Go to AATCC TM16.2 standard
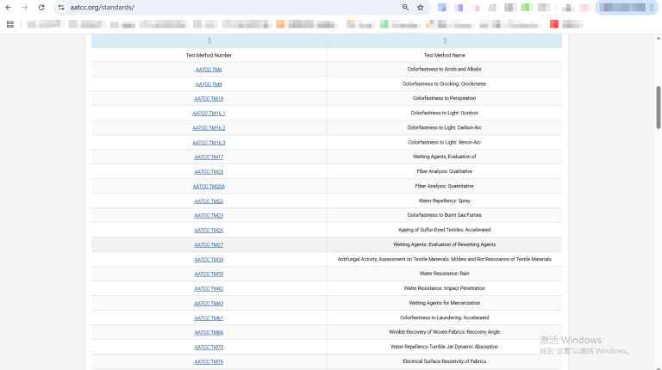The width and height of the screenshot is (662, 370). pyautogui.click(x=209, y=128)
